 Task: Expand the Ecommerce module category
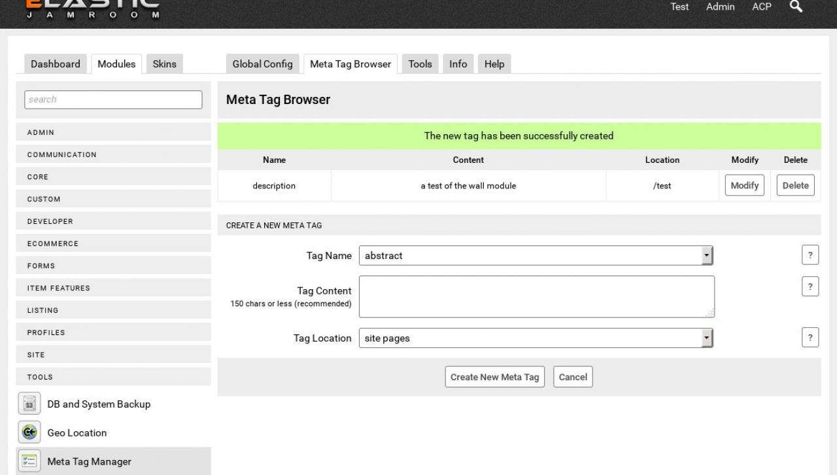pos(113,243)
